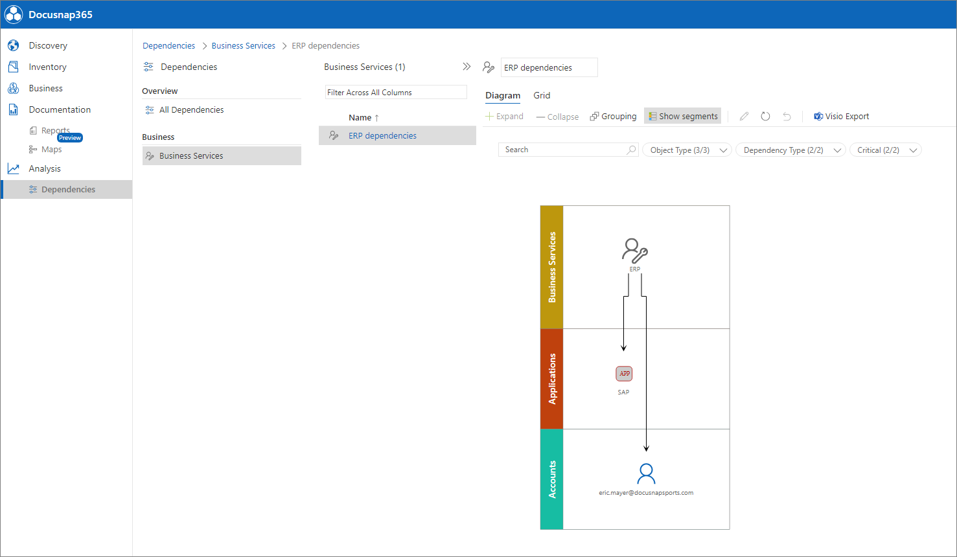Open Inventory in the sidebar
Image resolution: width=957 pixels, height=557 pixels.
47,67
